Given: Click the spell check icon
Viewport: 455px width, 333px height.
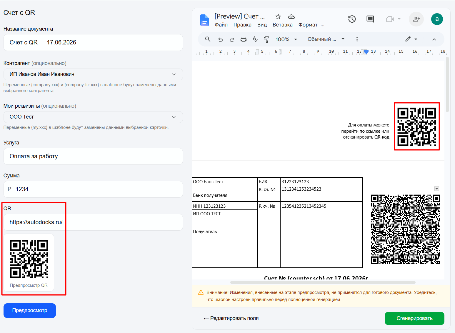Looking at the screenshot, I should [x=255, y=39].
